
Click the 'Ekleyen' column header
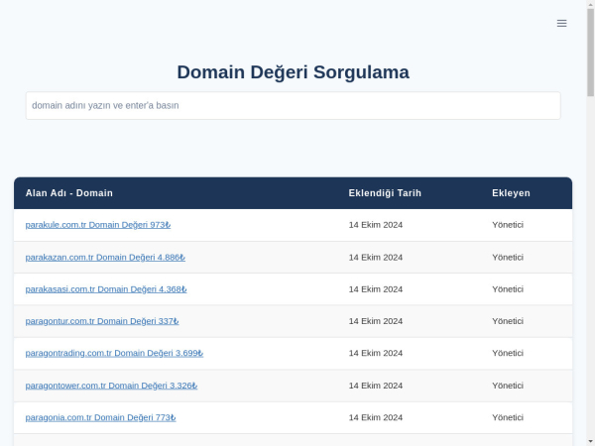click(x=511, y=193)
